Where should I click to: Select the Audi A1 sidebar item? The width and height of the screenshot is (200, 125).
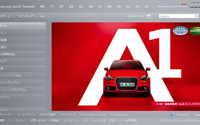pyautogui.click(x=23, y=26)
